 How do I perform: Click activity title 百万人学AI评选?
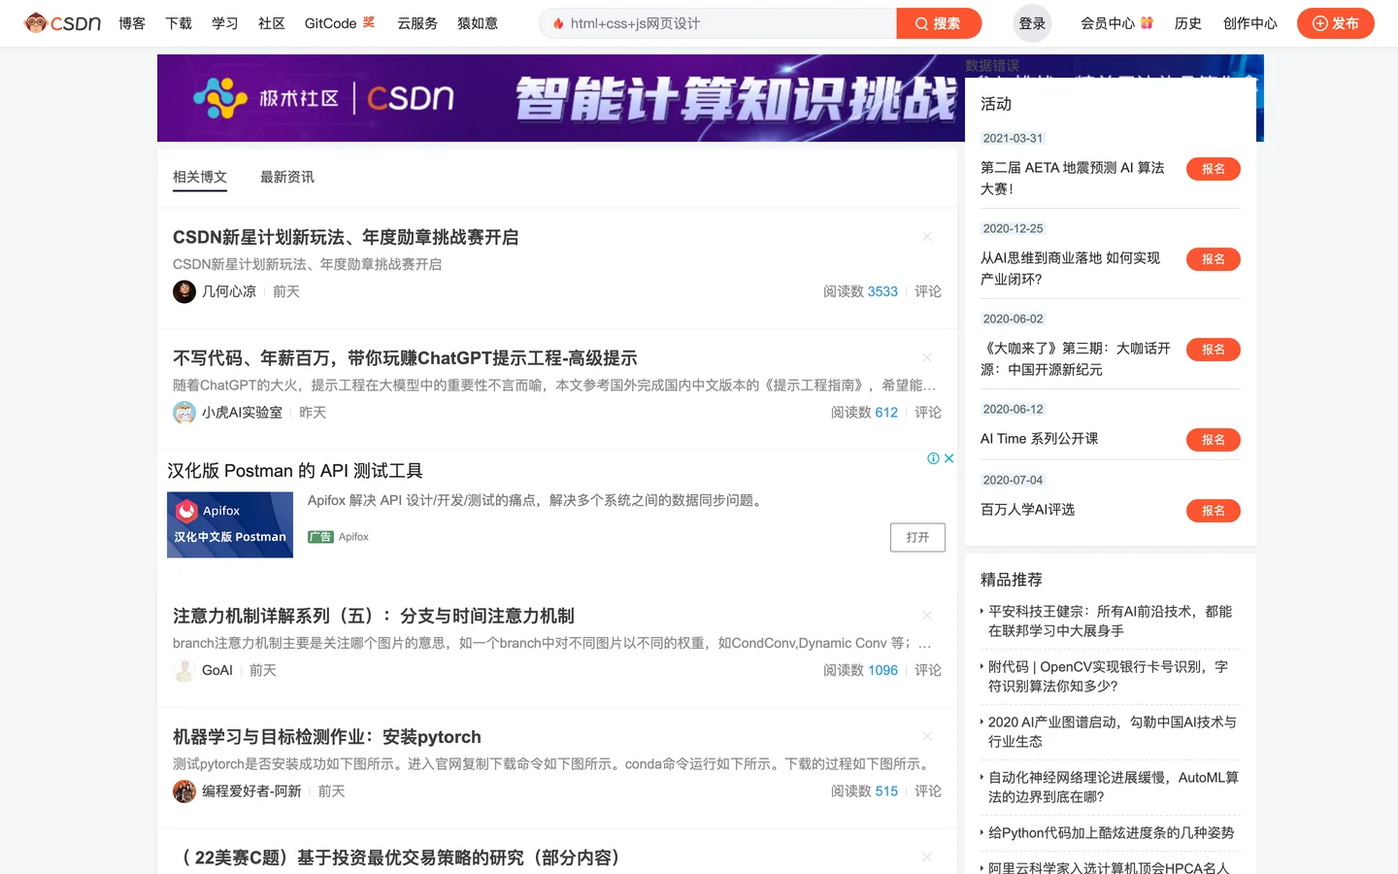(x=1027, y=510)
